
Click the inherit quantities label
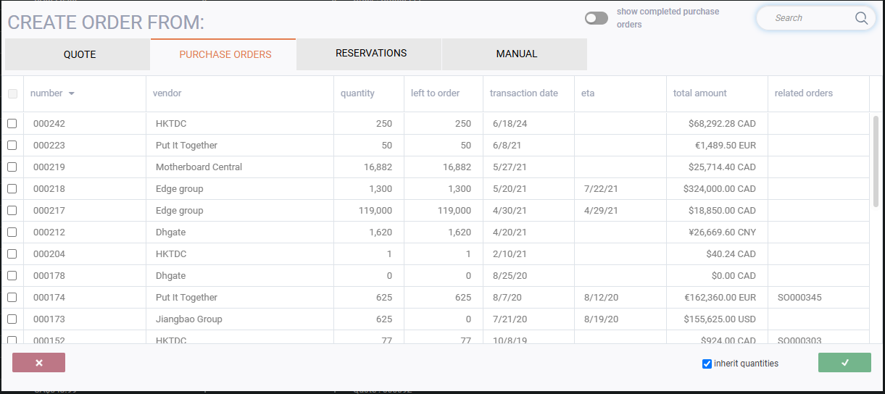[x=746, y=364]
